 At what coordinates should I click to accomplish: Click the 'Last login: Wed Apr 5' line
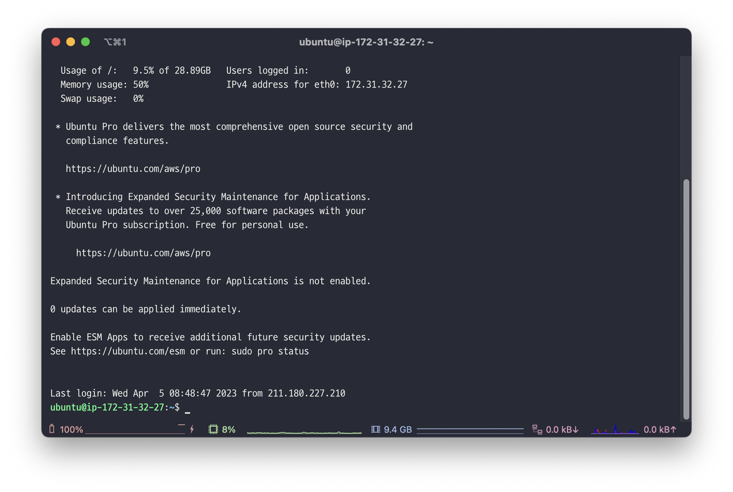point(198,394)
